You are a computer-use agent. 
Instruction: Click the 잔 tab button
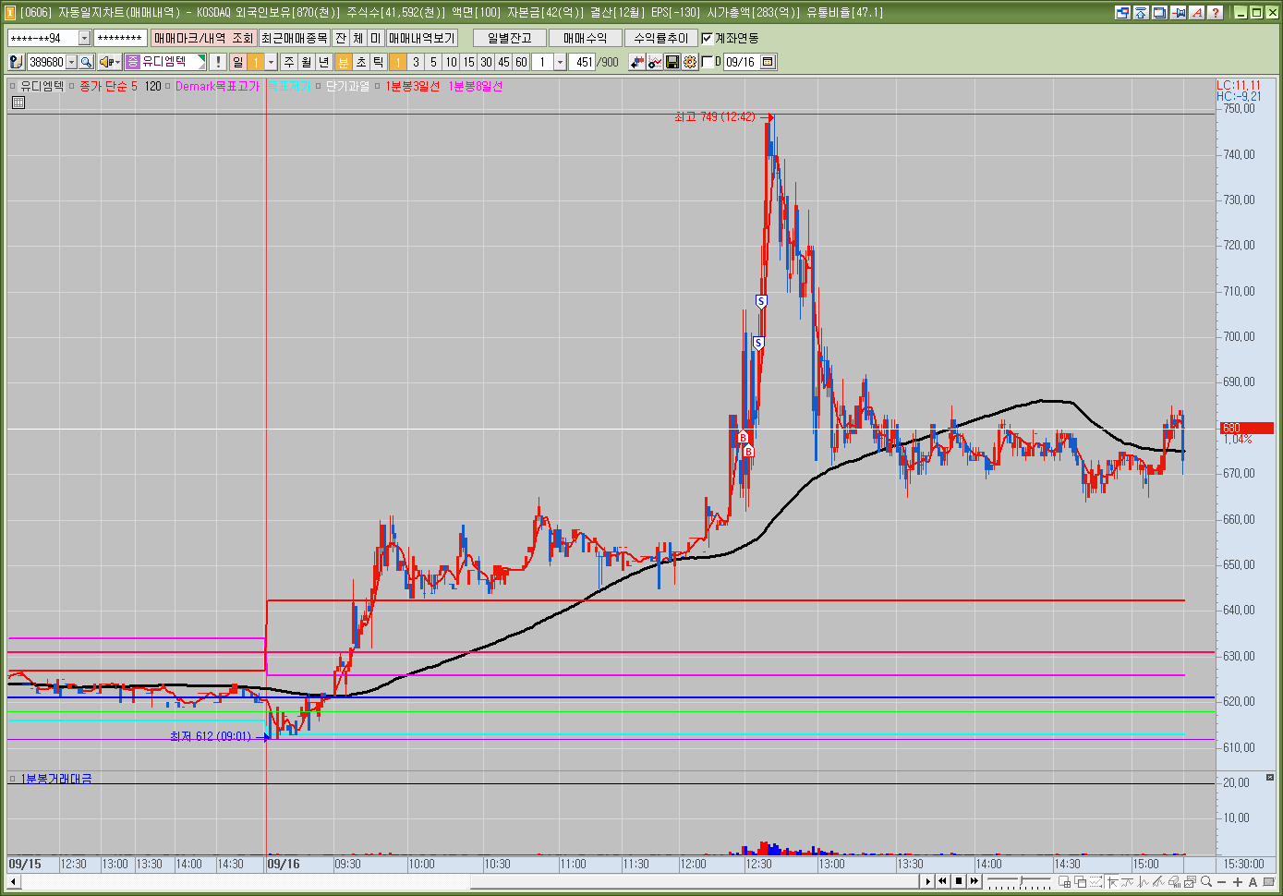tap(341, 38)
